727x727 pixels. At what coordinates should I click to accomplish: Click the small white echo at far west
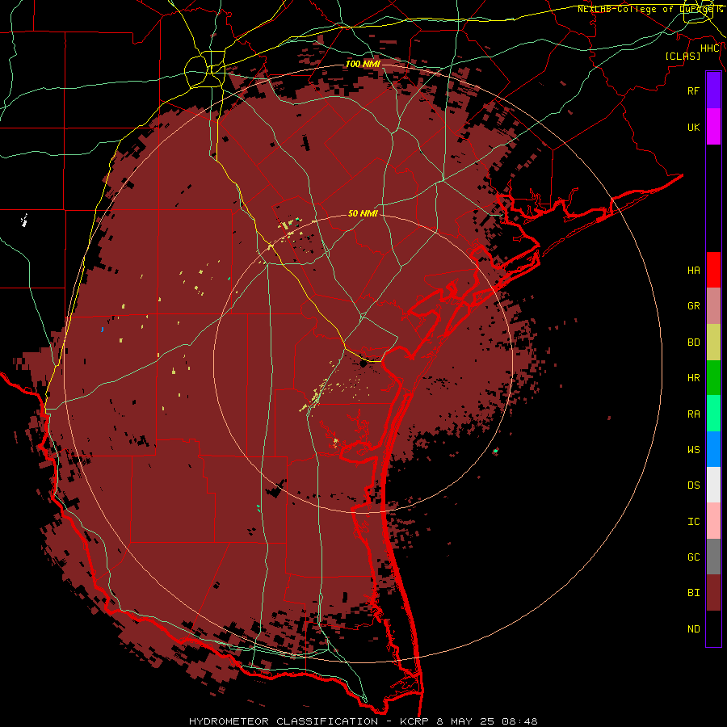(x=24, y=221)
